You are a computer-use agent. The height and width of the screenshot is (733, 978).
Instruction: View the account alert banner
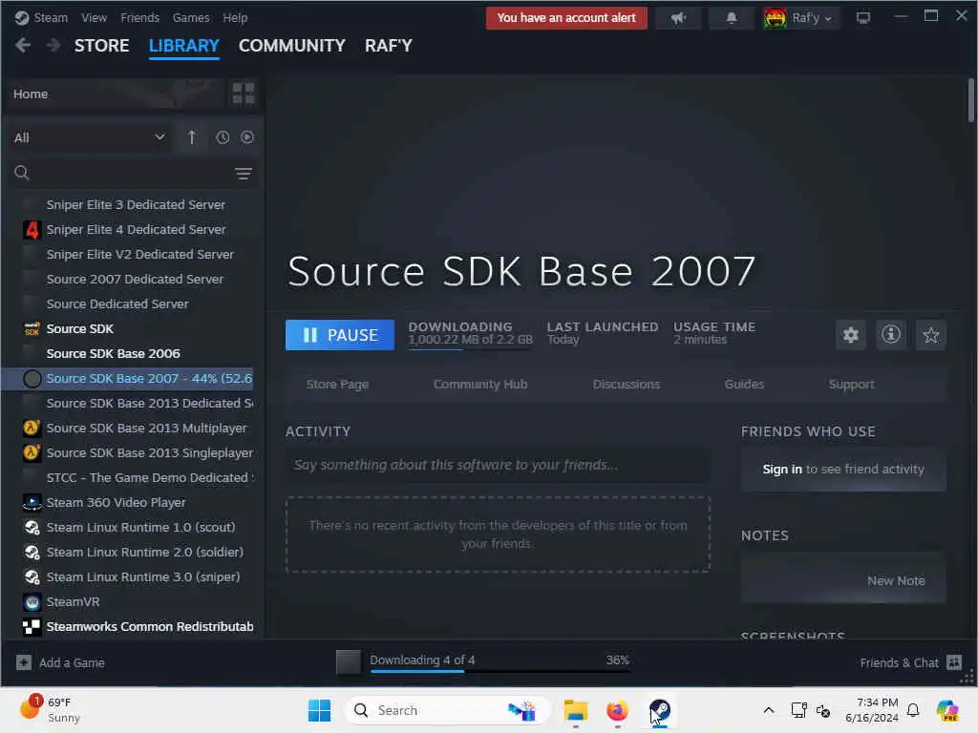coord(566,18)
